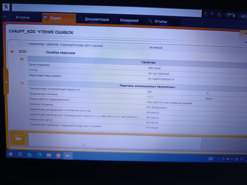Collapse the 2C07 overheating error entry
247x185 pixels.
(12, 51)
